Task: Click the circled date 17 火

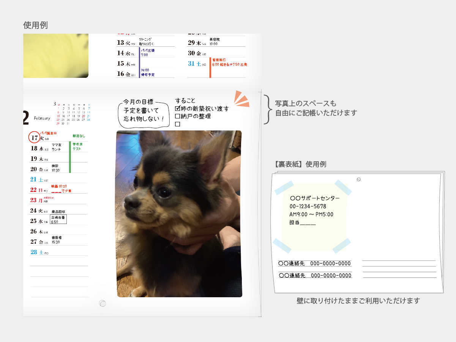Action: coord(34,137)
